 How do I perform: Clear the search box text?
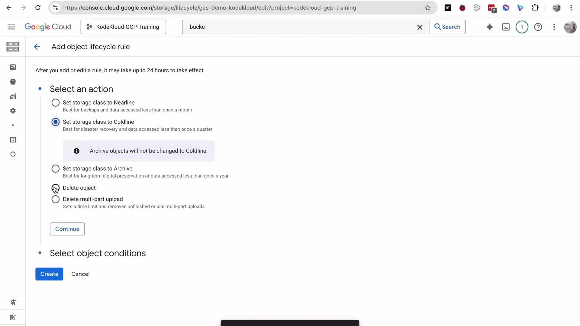point(420,27)
